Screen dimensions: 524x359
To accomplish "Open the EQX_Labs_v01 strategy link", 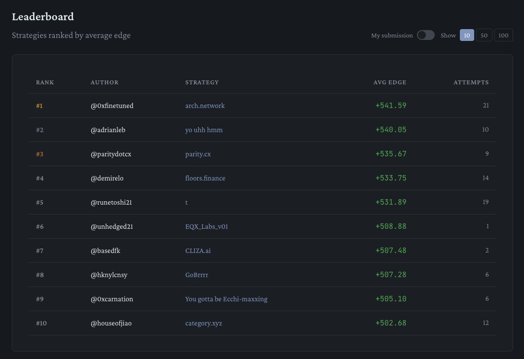I will tap(207, 226).
